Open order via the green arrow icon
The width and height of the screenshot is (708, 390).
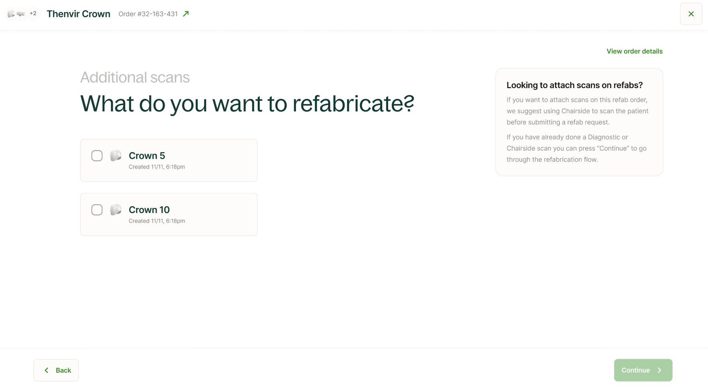pos(186,14)
